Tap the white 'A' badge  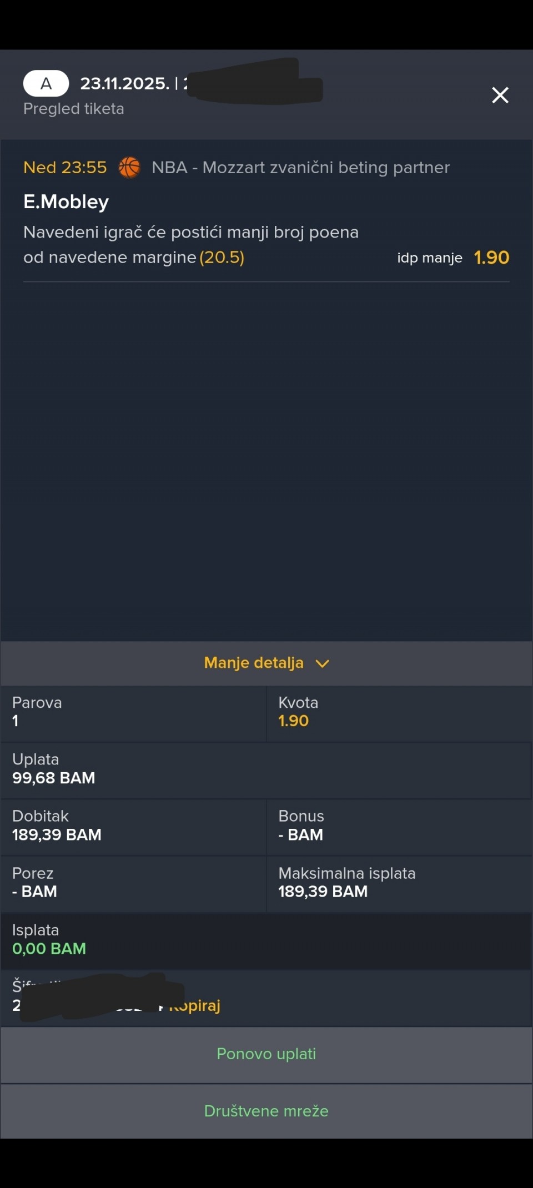(x=46, y=84)
